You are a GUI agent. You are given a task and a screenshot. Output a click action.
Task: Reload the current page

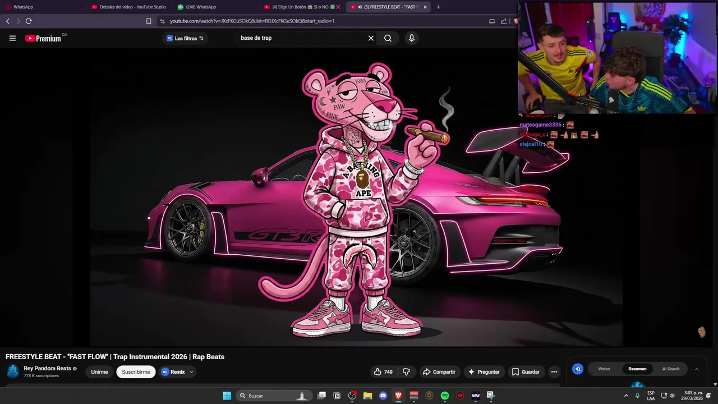[29, 21]
